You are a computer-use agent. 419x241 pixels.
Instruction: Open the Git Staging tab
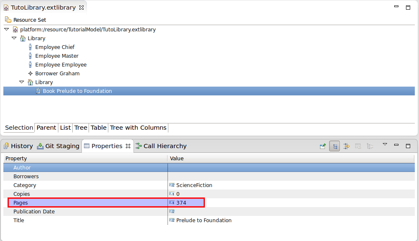58,146
